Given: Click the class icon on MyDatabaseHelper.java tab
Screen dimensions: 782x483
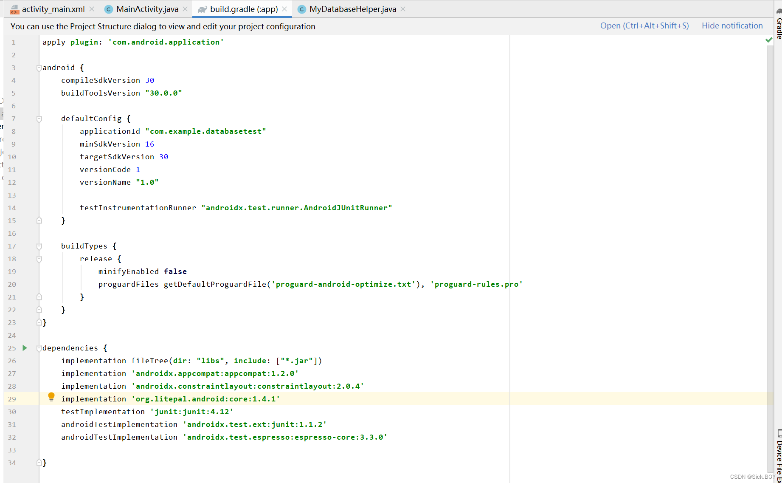Looking at the screenshot, I should tap(302, 9).
